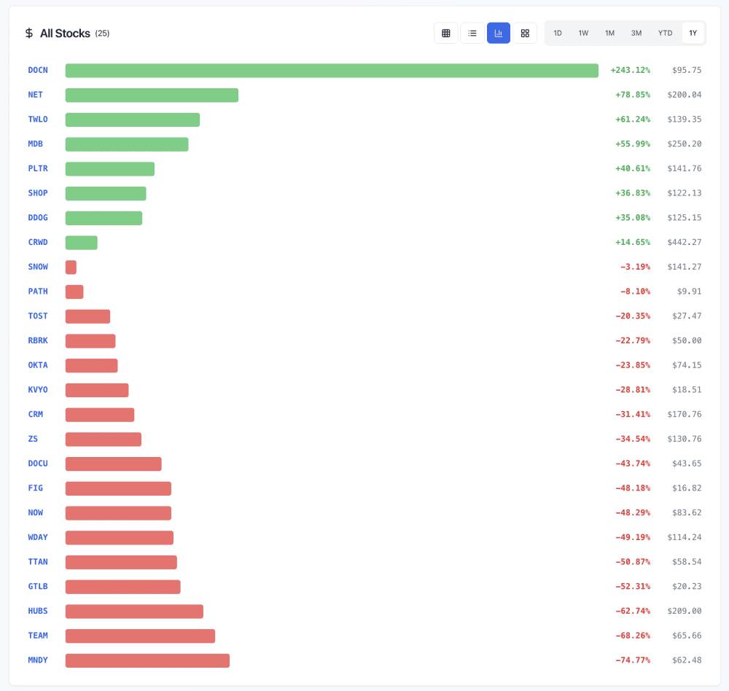Viewport: 729px width, 691px height.
Task: Open the NET ticker link
Action: point(35,95)
